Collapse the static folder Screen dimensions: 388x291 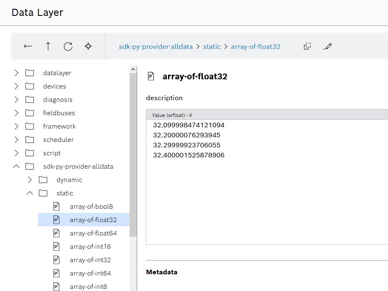click(30, 193)
